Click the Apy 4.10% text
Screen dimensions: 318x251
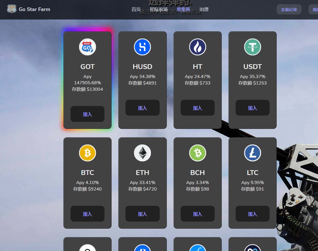point(87,183)
